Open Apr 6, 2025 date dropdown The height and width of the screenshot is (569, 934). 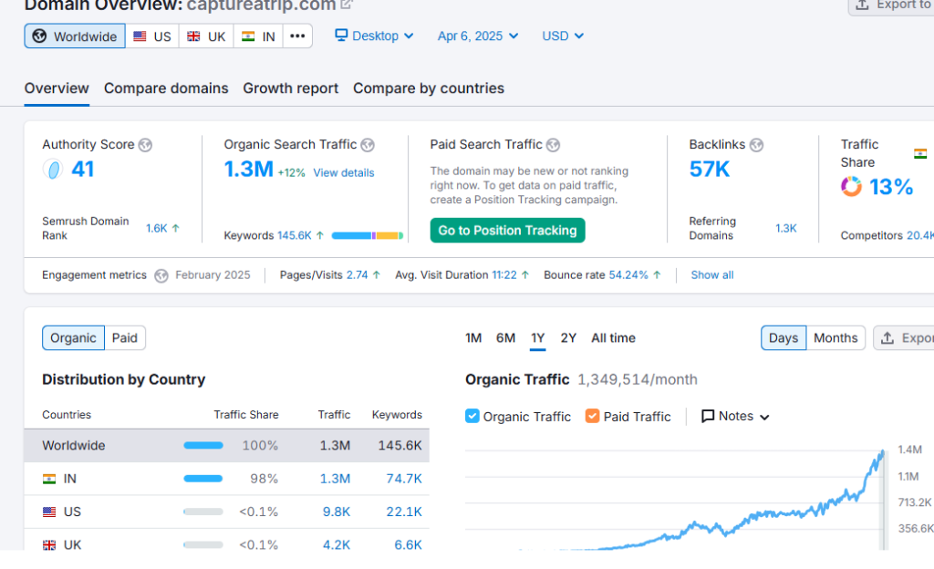tap(478, 36)
